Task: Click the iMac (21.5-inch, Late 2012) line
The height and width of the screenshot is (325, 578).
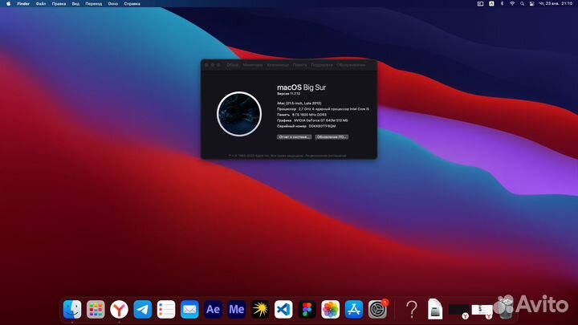Action: pyautogui.click(x=299, y=104)
